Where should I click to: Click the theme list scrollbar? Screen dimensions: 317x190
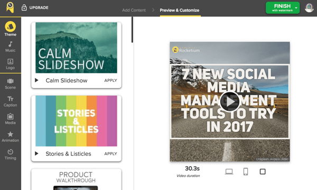[132, 30]
